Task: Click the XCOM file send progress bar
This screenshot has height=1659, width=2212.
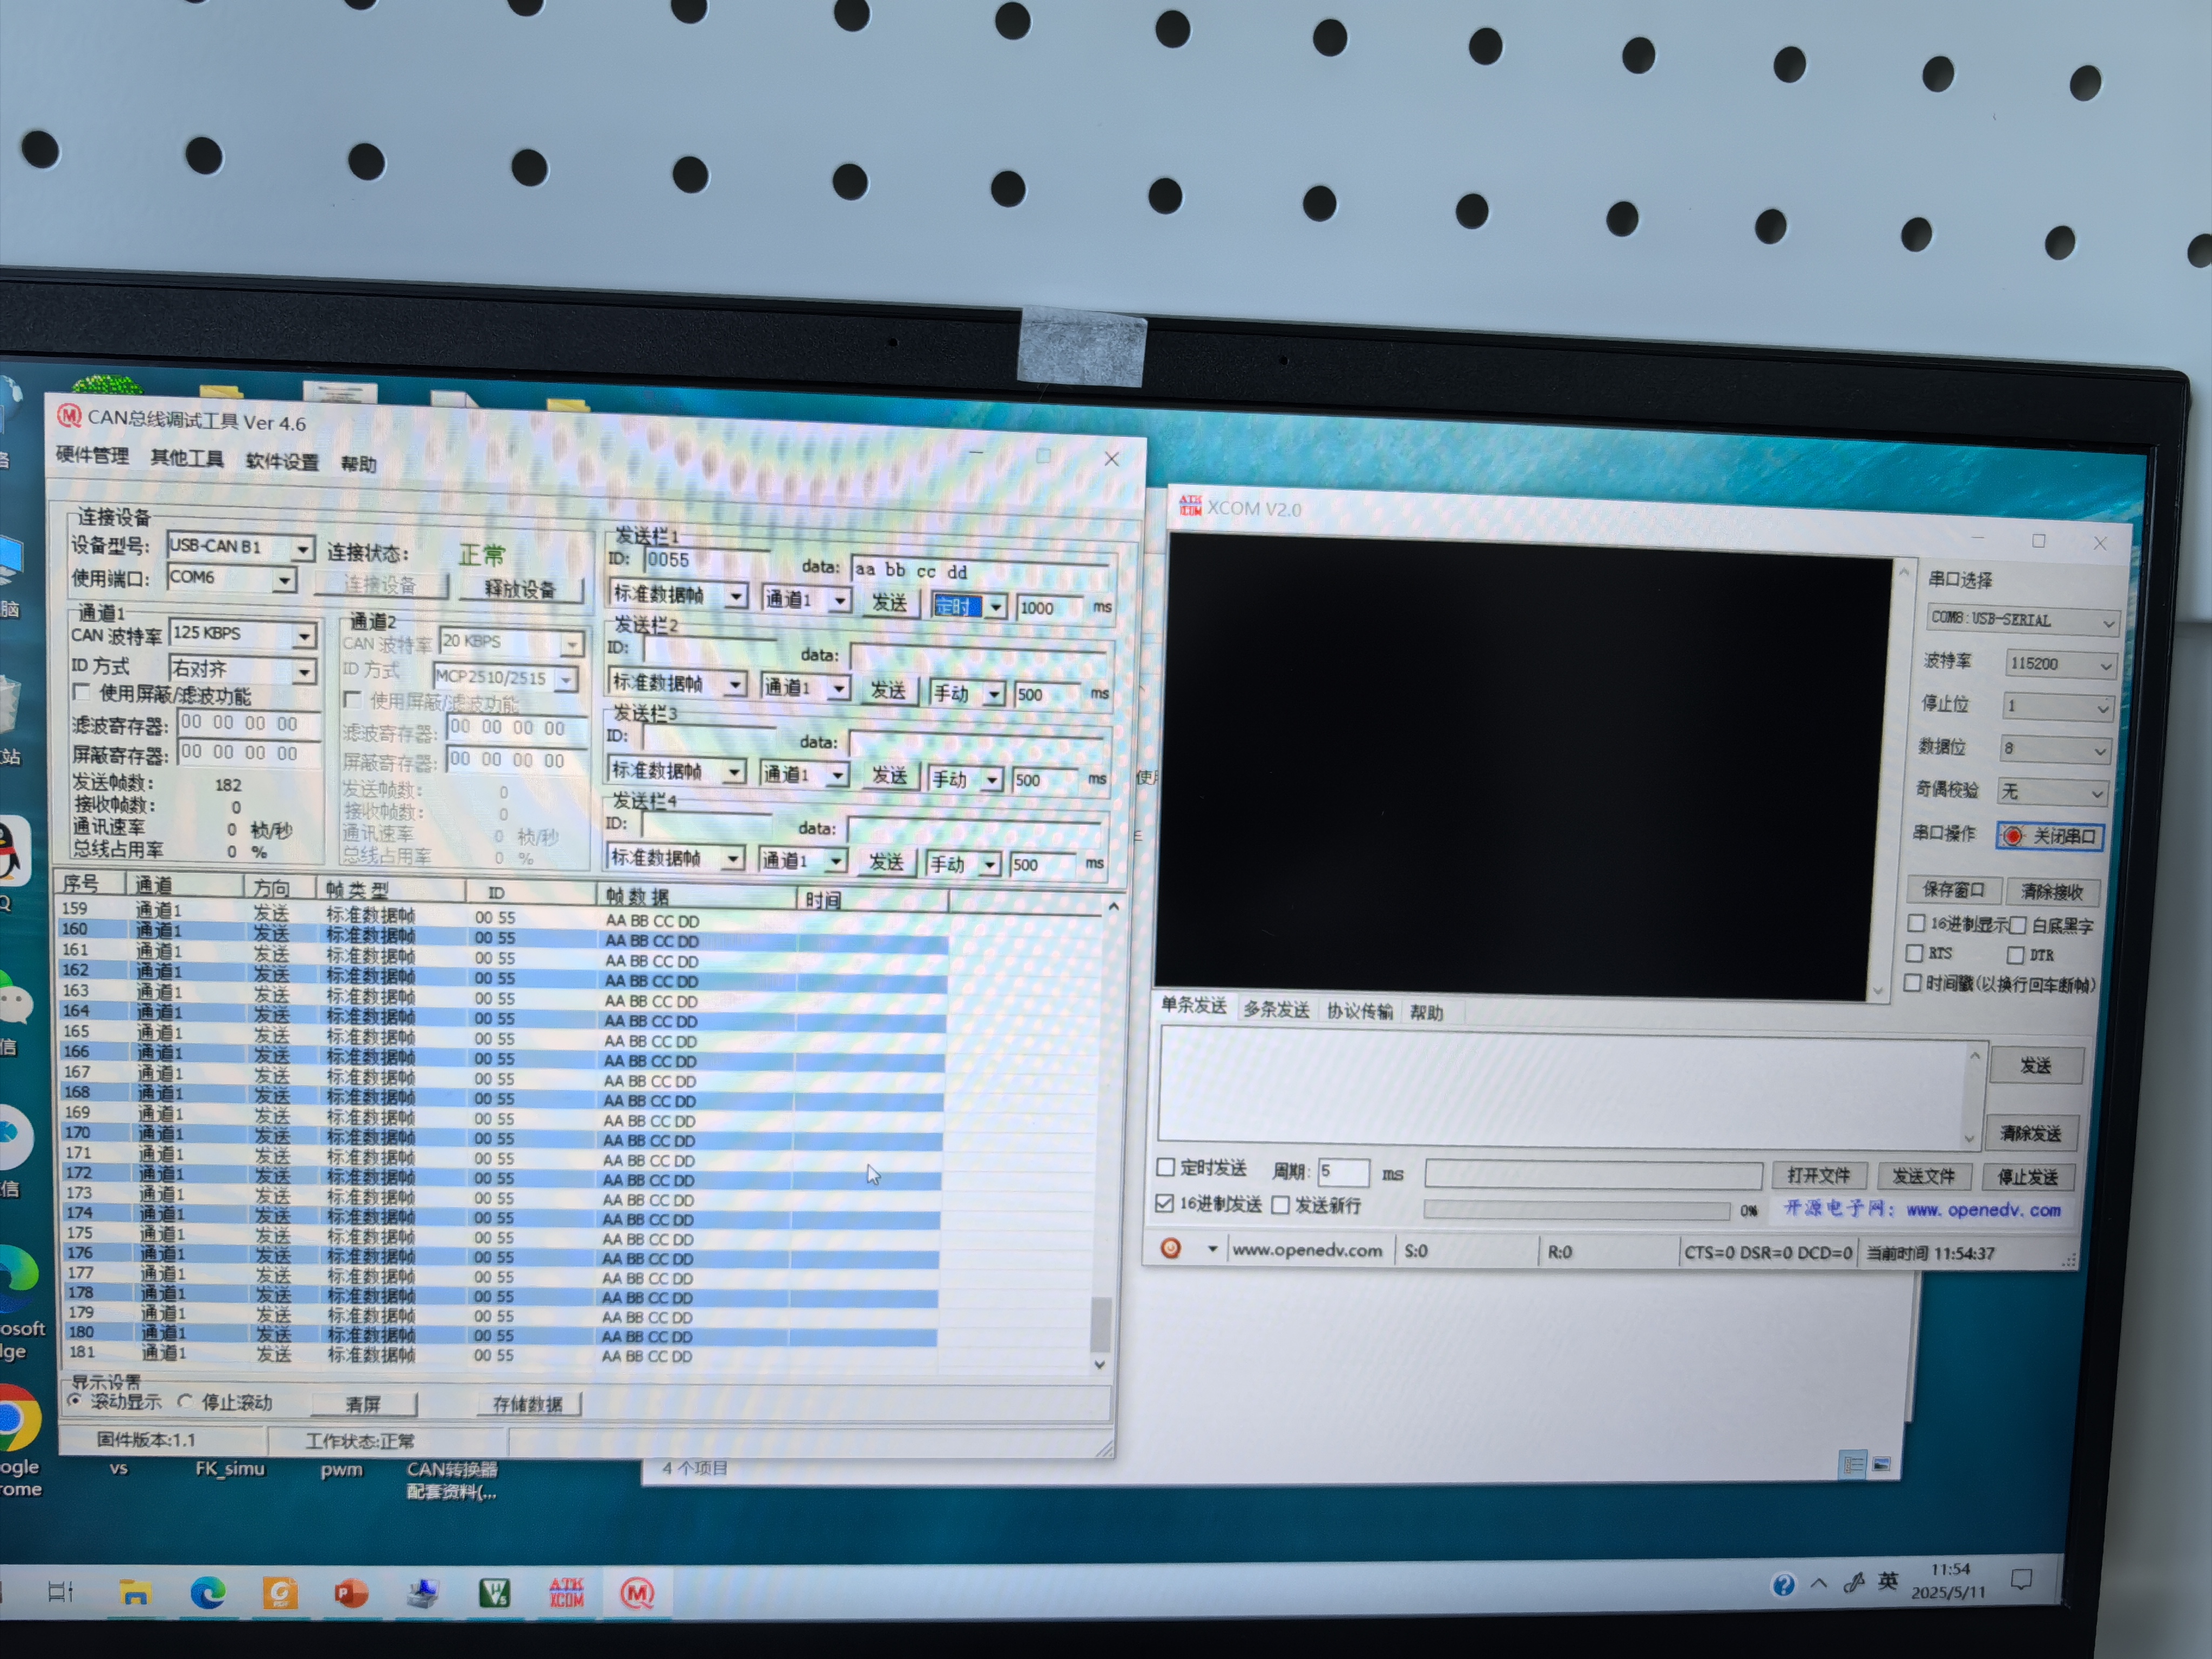Action: point(1576,1210)
